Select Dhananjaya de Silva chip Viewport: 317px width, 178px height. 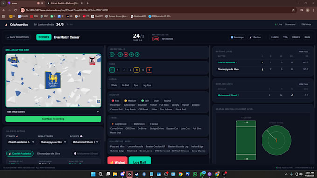48,154
